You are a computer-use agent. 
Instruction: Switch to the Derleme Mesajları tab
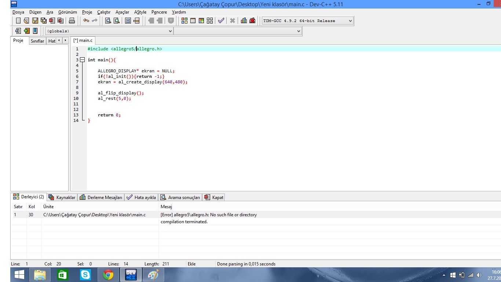point(101,198)
